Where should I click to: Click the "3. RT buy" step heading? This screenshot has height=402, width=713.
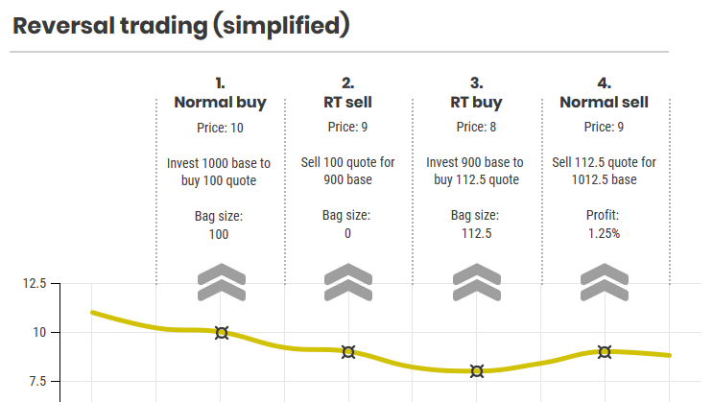(476, 93)
